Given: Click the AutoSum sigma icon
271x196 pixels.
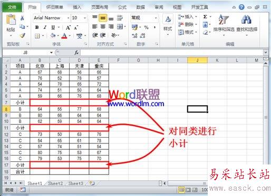Looking at the screenshot, I should [x=205, y=17].
